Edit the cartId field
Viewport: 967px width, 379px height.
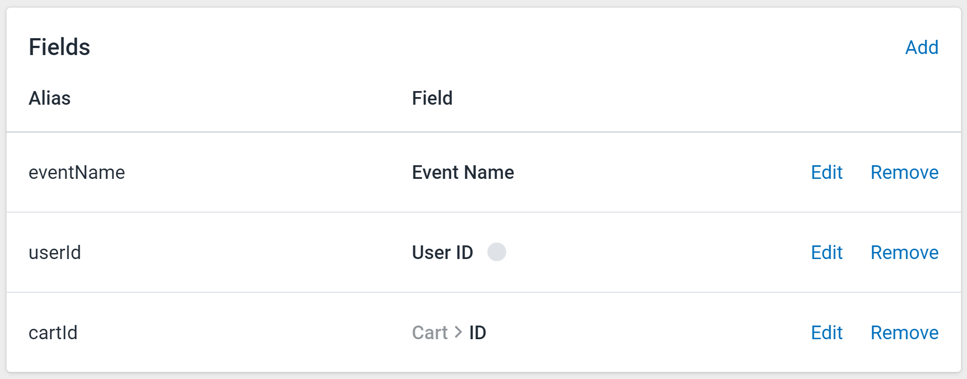click(827, 333)
